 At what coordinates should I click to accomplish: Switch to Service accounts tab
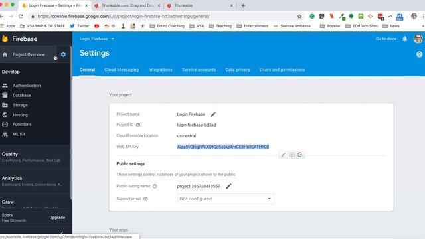(x=199, y=70)
